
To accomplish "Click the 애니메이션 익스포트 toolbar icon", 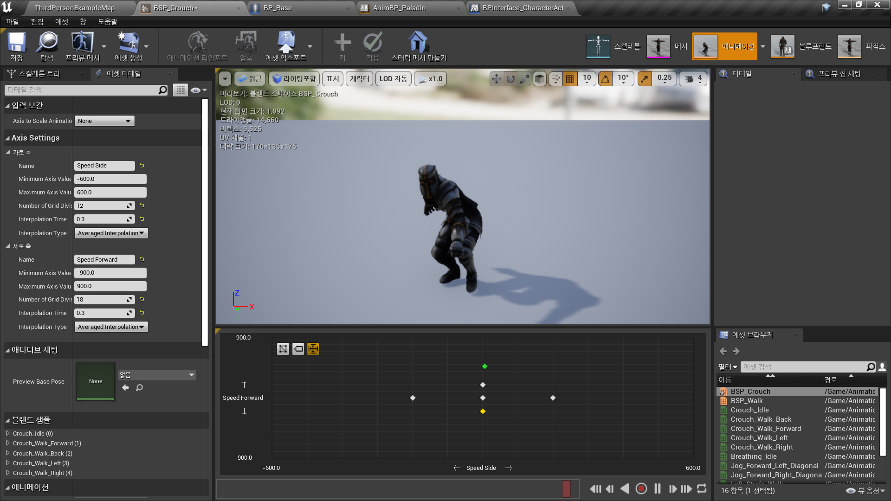I will coord(286,46).
